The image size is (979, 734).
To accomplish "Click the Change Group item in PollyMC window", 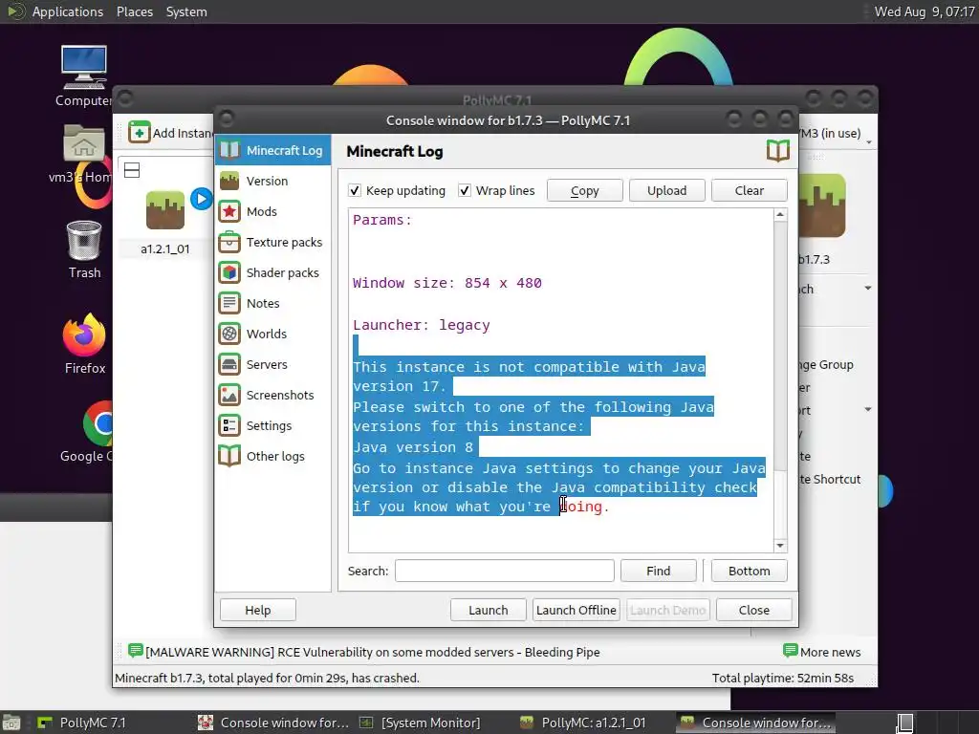I will pyautogui.click(x=827, y=364).
